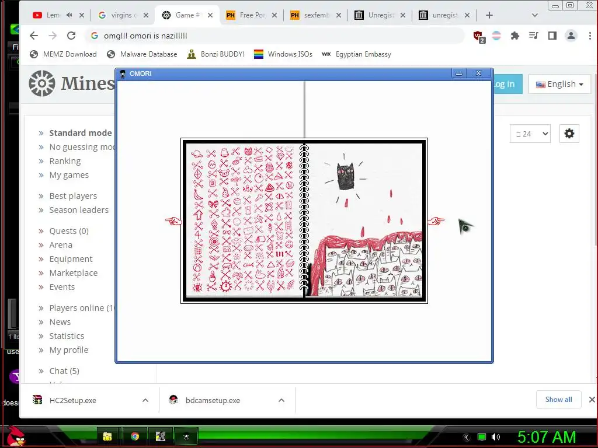598x448 pixels.
Task: Open the minesweeper settings gear
Action: click(569, 134)
